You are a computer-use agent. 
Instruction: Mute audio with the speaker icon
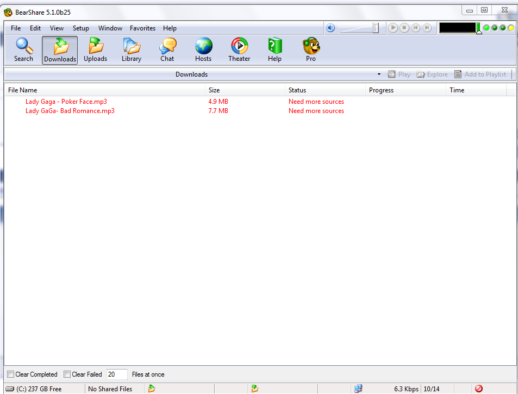tap(330, 28)
